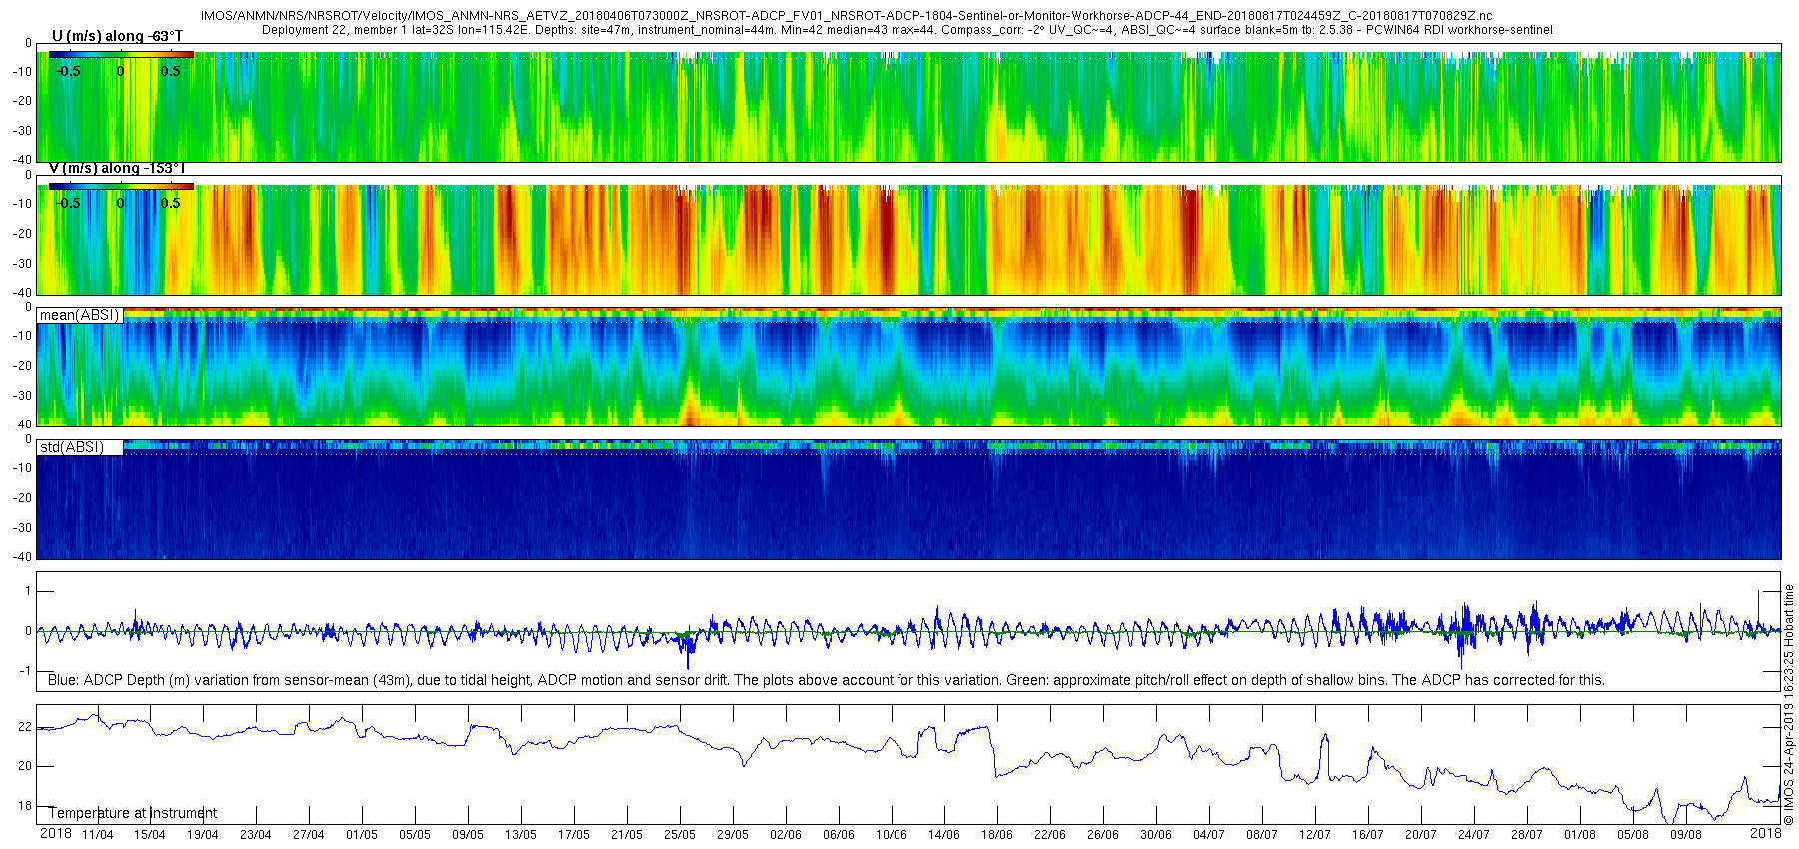Click the '-20' depth tick of the mean(ABSI) panel
Image resolution: width=1799 pixels, height=849 pixels.
[x=22, y=366]
